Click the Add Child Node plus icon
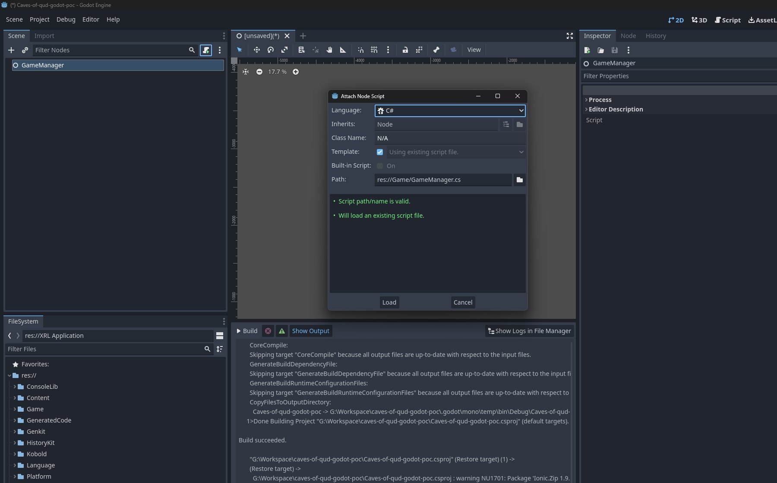The width and height of the screenshot is (777, 483). (11, 50)
